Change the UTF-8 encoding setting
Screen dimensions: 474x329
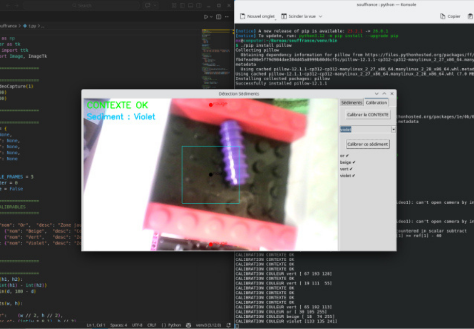click(x=137, y=325)
